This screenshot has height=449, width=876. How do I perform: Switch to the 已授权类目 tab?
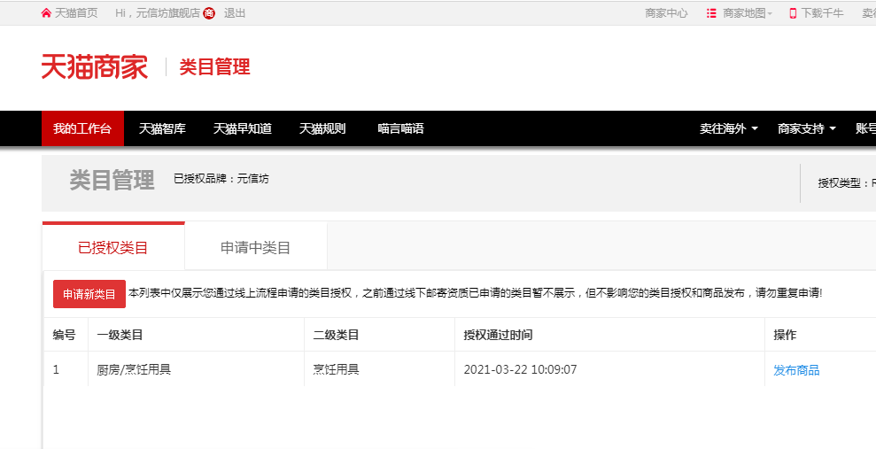tap(113, 247)
